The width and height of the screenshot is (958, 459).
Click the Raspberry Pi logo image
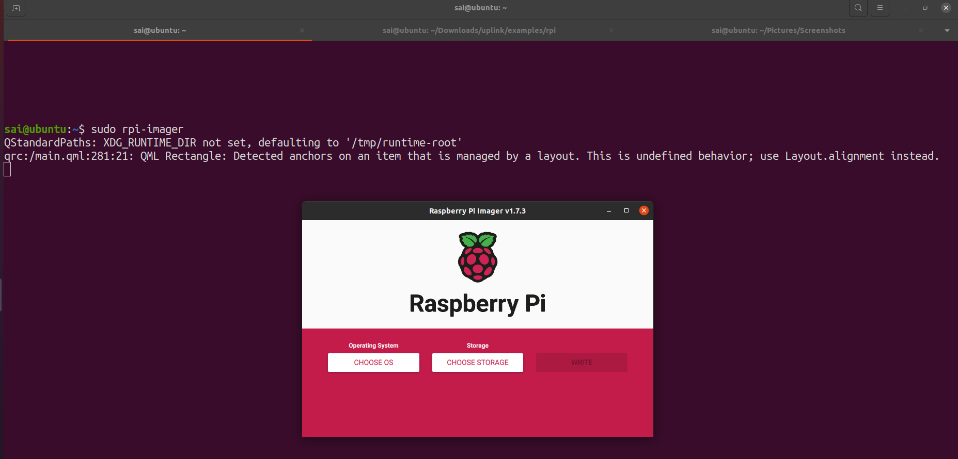tap(478, 257)
